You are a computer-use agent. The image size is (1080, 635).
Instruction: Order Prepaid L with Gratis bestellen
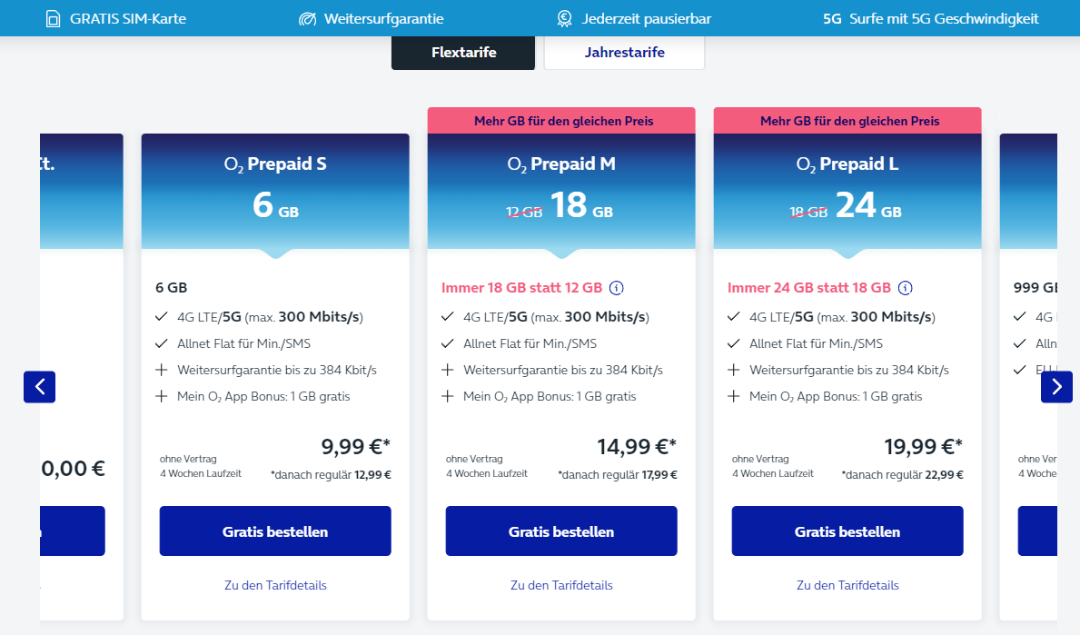tap(847, 531)
